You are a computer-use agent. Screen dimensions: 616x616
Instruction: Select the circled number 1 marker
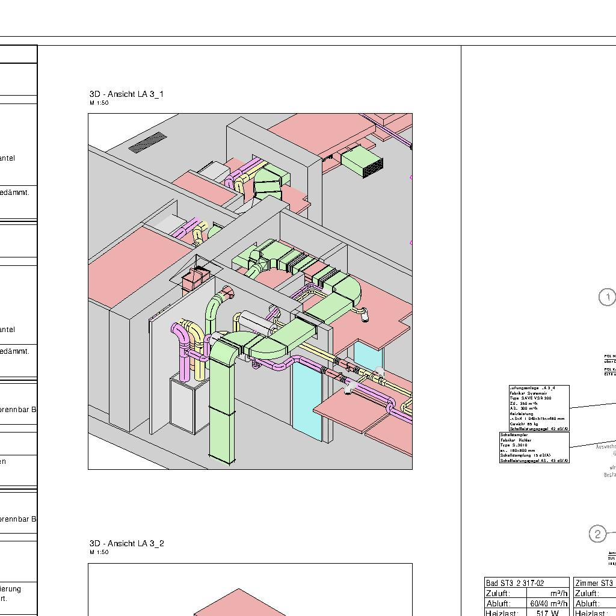(608, 297)
